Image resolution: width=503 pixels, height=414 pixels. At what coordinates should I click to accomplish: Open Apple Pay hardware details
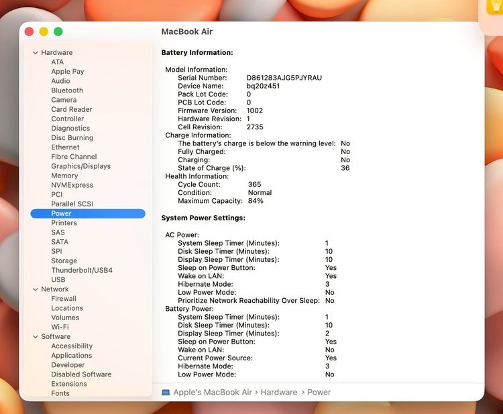(67, 72)
